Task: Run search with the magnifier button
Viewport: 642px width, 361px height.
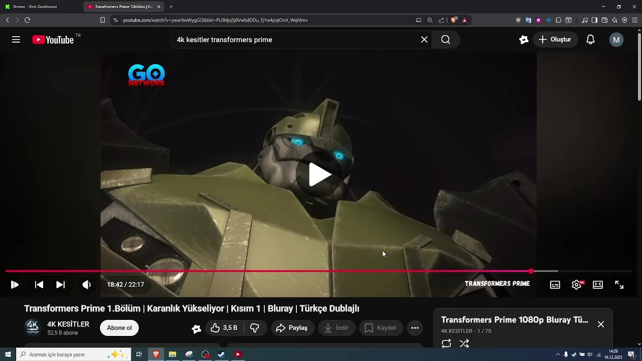Action: [x=445, y=40]
